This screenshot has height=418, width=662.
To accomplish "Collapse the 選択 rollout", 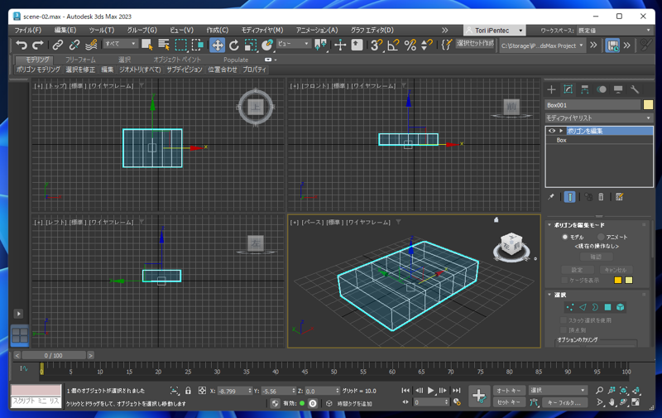I will click(549, 295).
